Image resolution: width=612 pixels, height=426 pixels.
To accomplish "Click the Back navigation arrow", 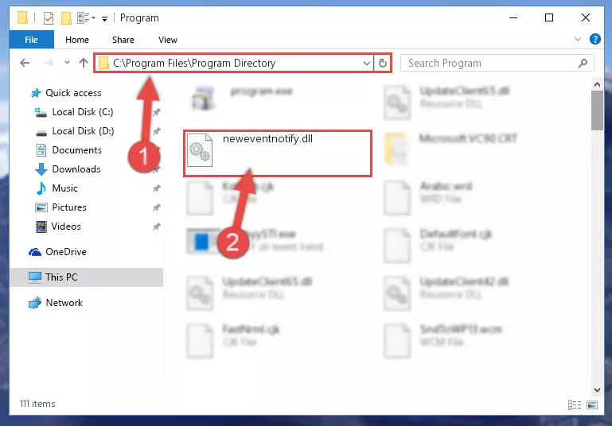I will tap(25, 63).
